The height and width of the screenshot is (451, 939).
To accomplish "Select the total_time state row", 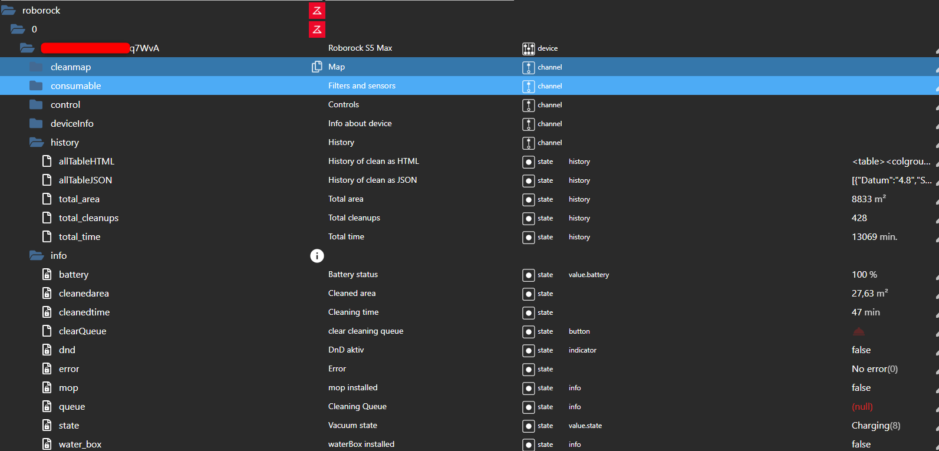I will click(469, 236).
